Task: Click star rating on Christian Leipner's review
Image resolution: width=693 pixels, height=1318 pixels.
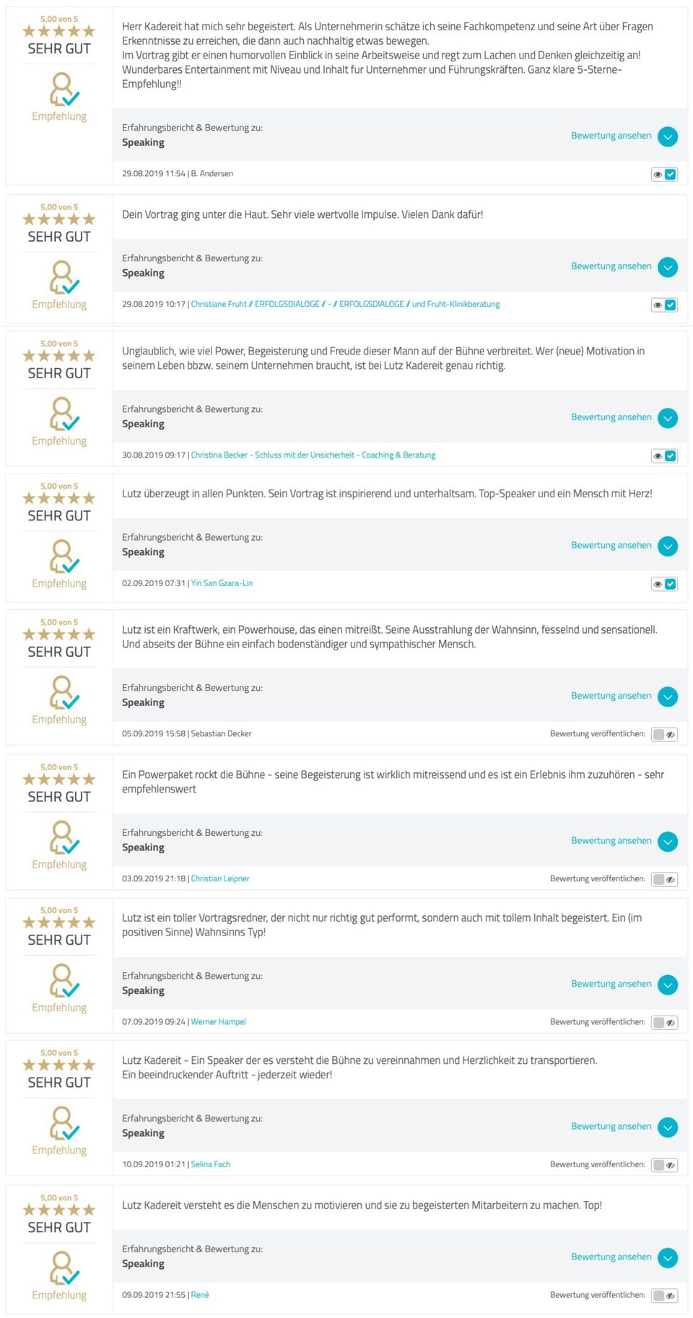Action: [59, 780]
